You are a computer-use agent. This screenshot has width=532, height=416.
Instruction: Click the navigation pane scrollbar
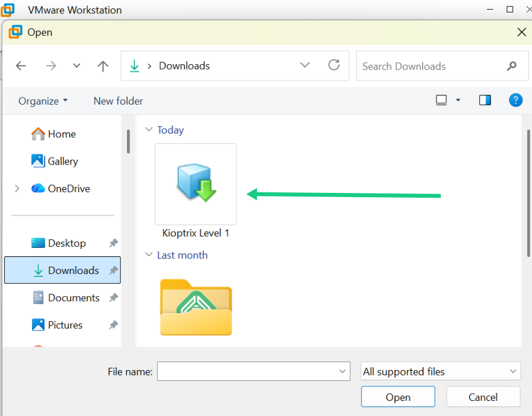click(x=128, y=141)
